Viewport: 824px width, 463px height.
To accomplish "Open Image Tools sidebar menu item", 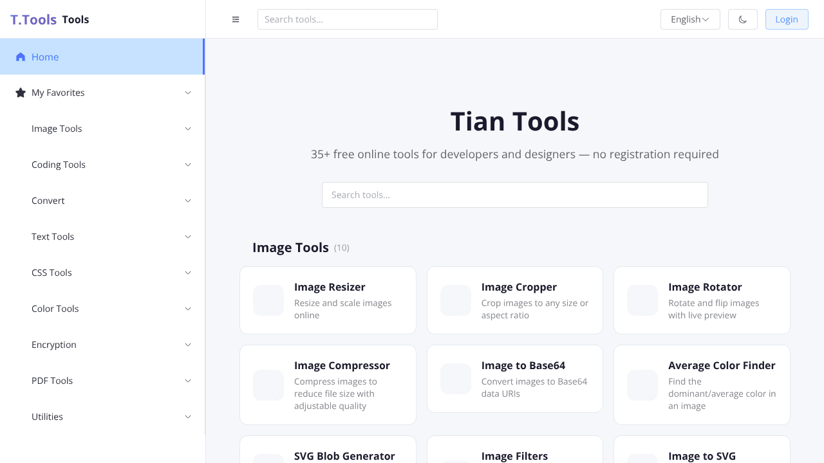I will 102,129.
